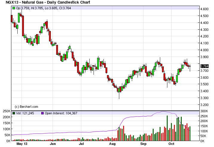Click the 'May 13' axis label

(22, 144)
